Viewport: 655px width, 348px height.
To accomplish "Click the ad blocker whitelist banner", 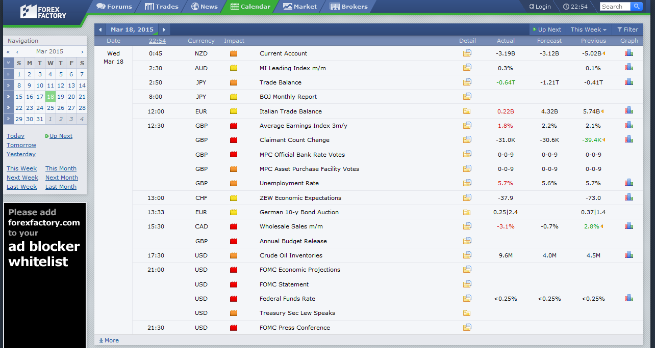I will 44,275.
